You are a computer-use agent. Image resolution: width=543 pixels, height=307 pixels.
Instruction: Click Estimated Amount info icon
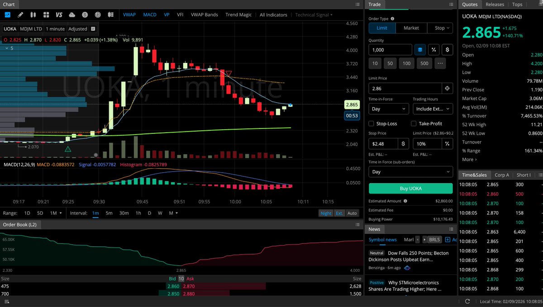click(x=405, y=201)
